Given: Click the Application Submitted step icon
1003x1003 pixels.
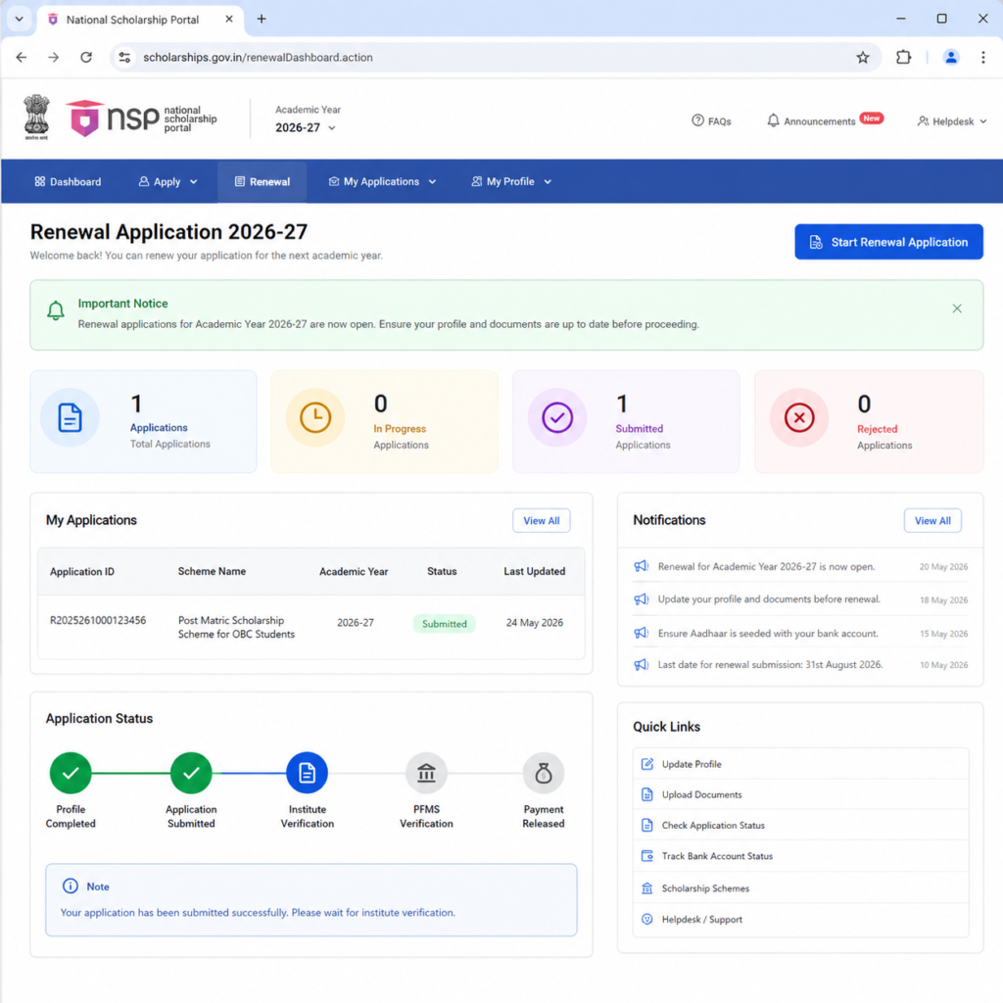Looking at the screenshot, I should (x=191, y=773).
